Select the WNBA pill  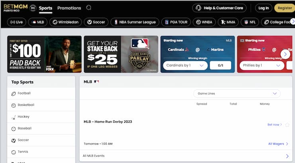click(204, 22)
